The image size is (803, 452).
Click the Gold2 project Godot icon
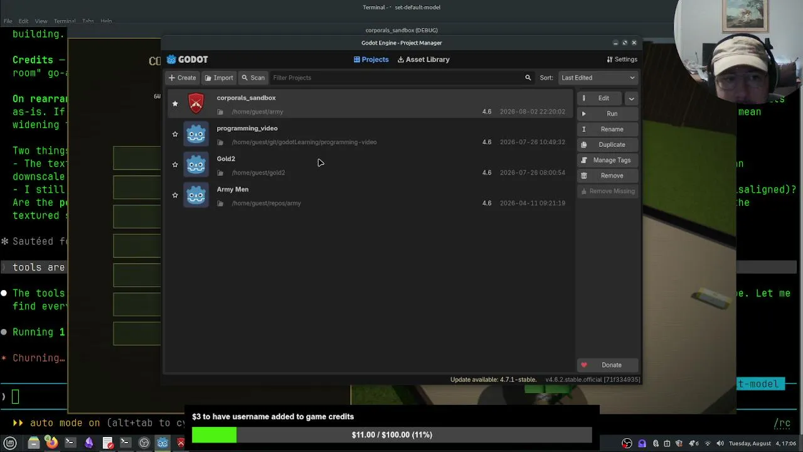click(x=196, y=164)
